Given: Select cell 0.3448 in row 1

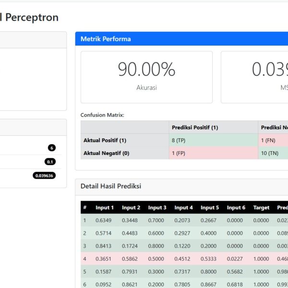Looking at the screenshot, I should pyautogui.click(x=130, y=220).
